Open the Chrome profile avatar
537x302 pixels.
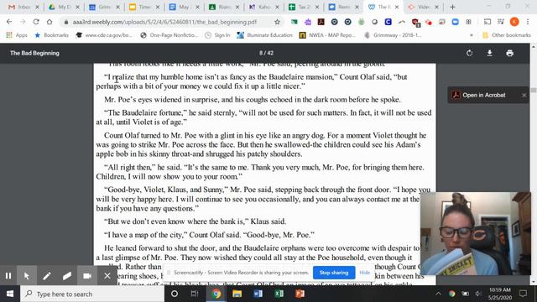[514, 22]
